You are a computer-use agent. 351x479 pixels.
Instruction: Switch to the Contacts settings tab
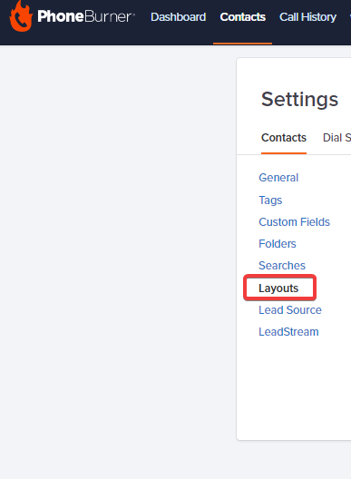[x=284, y=138]
